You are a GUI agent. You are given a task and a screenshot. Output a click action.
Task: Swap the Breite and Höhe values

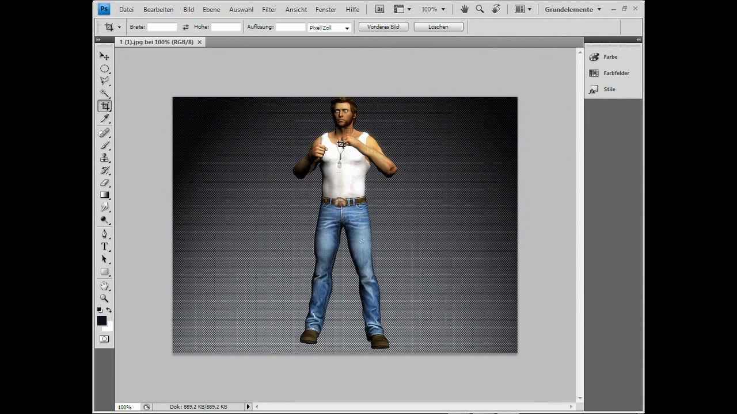coord(185,27)
